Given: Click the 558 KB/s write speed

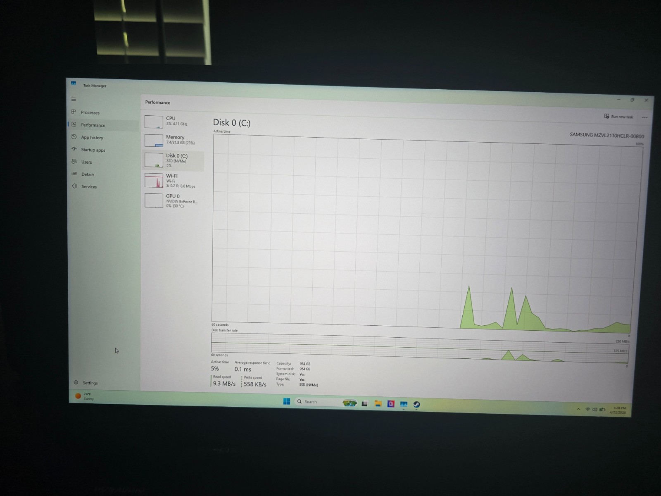Looking at the screenshot, I should click(255, 384).
